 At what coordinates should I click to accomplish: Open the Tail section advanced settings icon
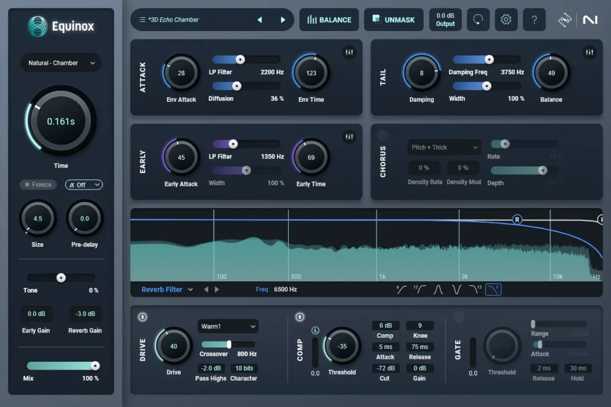point(590,53)
